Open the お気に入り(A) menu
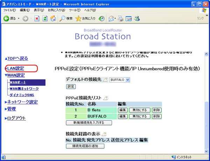210x161 pixels. click(x=56, y=10)
